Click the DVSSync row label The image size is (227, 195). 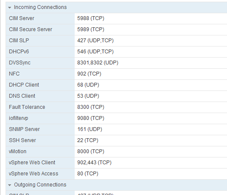(x=20, y=63)
